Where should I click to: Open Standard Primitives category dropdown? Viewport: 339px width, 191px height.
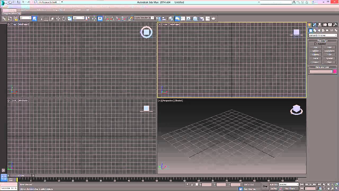[x=323, y=35]
